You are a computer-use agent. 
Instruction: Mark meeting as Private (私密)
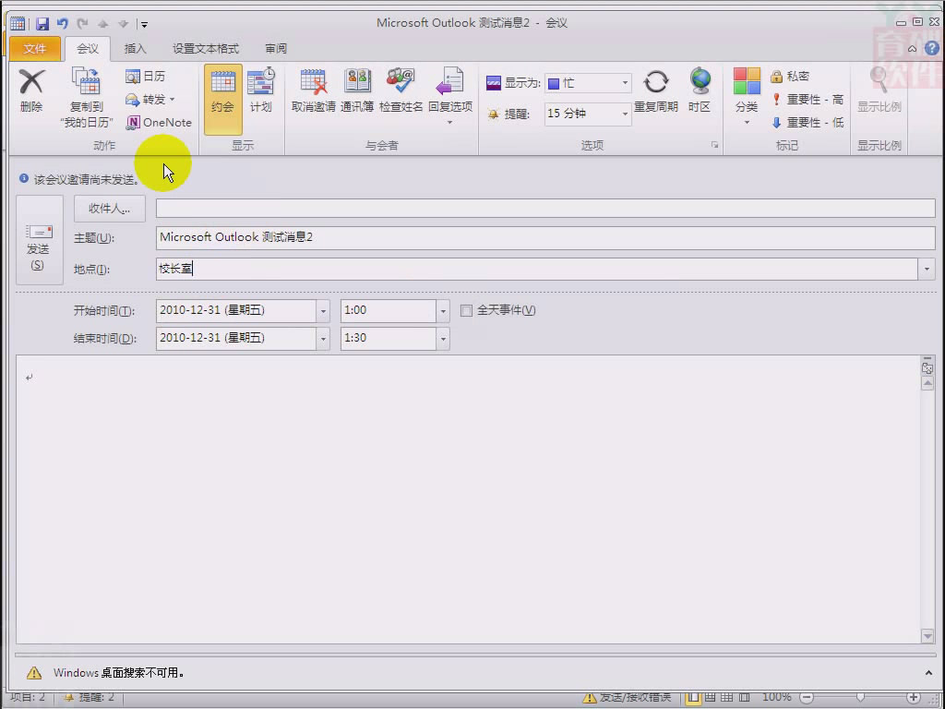[x=790, y=76]
